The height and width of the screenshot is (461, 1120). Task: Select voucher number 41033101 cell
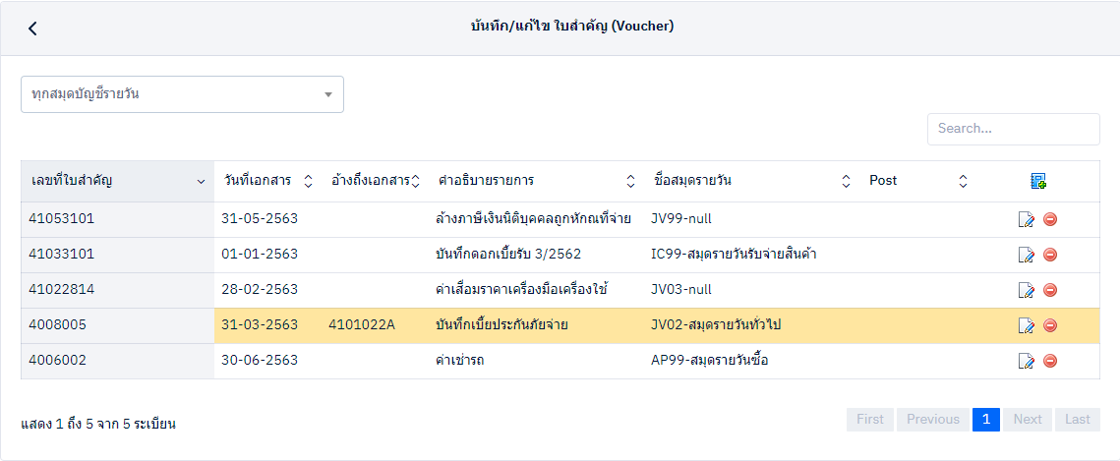pyautogui.click(x=117, y=255)
